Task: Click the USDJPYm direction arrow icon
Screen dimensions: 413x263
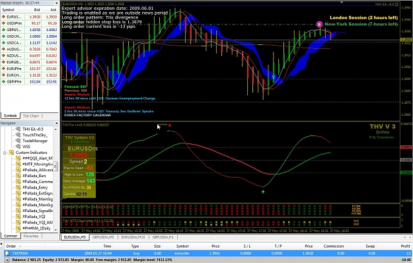Action: pyautogui.click(x=3, y=23)
